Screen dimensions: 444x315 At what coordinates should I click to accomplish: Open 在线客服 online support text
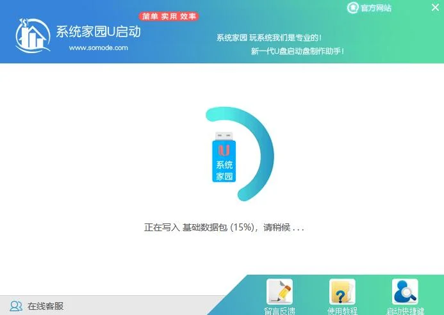45,306
